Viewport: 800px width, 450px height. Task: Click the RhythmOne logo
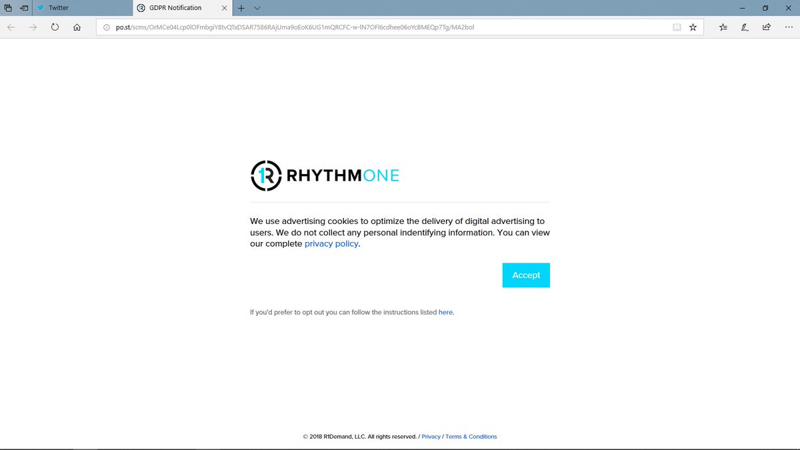point(325,175)
